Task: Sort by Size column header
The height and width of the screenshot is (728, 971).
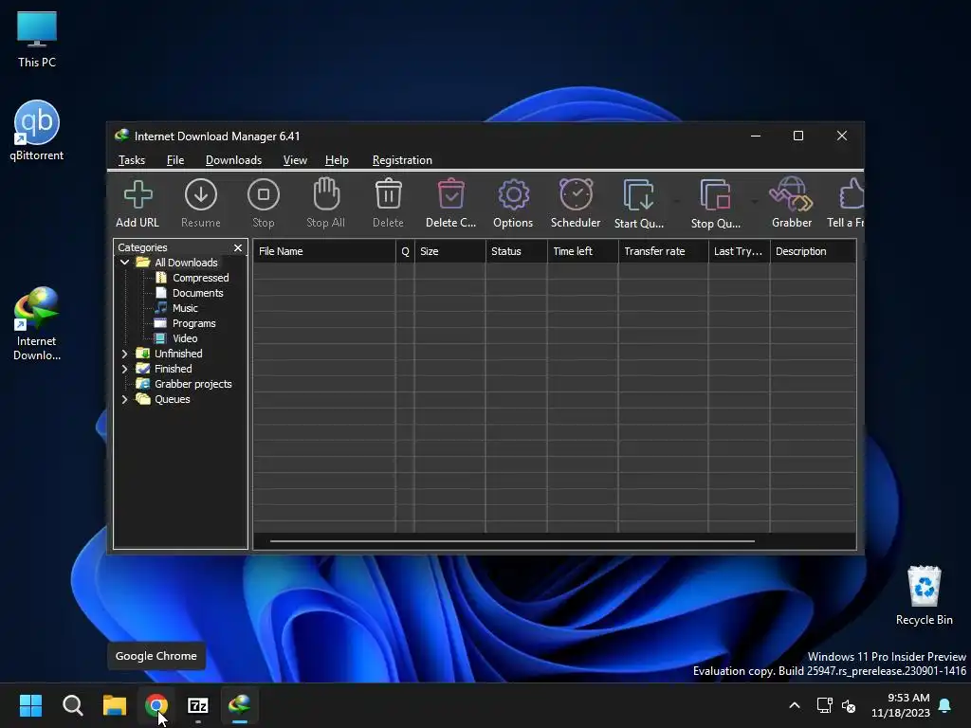Action: pos(449,251)
